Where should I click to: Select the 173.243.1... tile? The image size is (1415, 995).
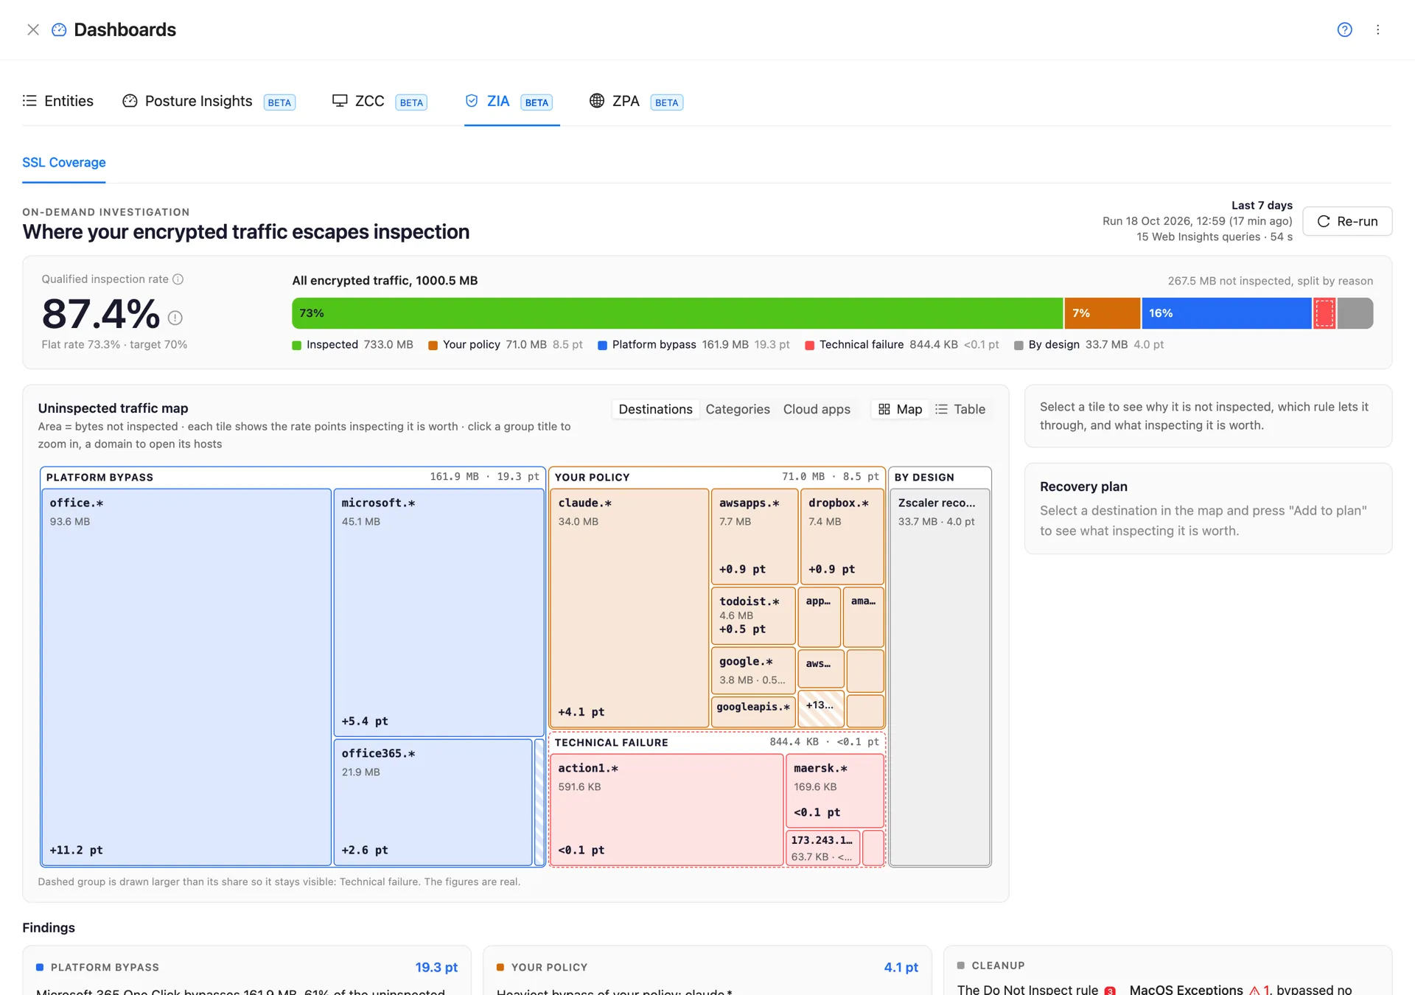click(x=822, y=848)
